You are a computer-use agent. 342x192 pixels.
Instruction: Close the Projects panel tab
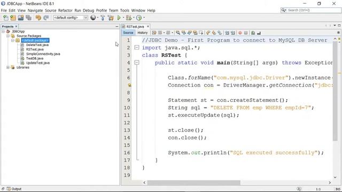tap(16, 26)
